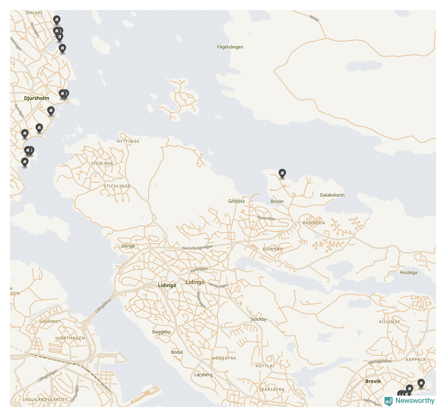Click the fifth house marker from the top near Svalnäs
The image size is (446, 417).
[62, 48]
